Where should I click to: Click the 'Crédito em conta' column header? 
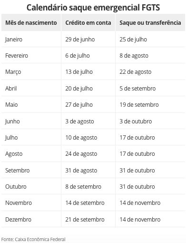88,23
